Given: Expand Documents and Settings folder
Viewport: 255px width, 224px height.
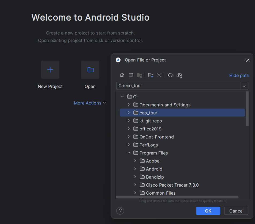Looking at the screenshot, I should click(x=129, y=105).
